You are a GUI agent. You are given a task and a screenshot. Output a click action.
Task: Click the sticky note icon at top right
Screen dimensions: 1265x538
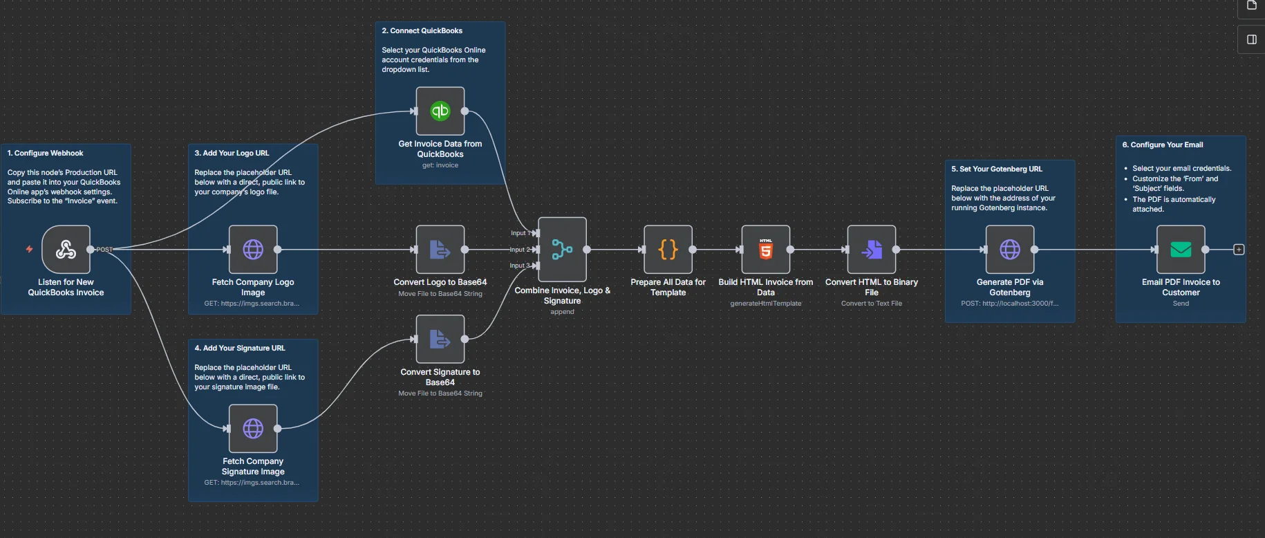[x=1251, y=6]
